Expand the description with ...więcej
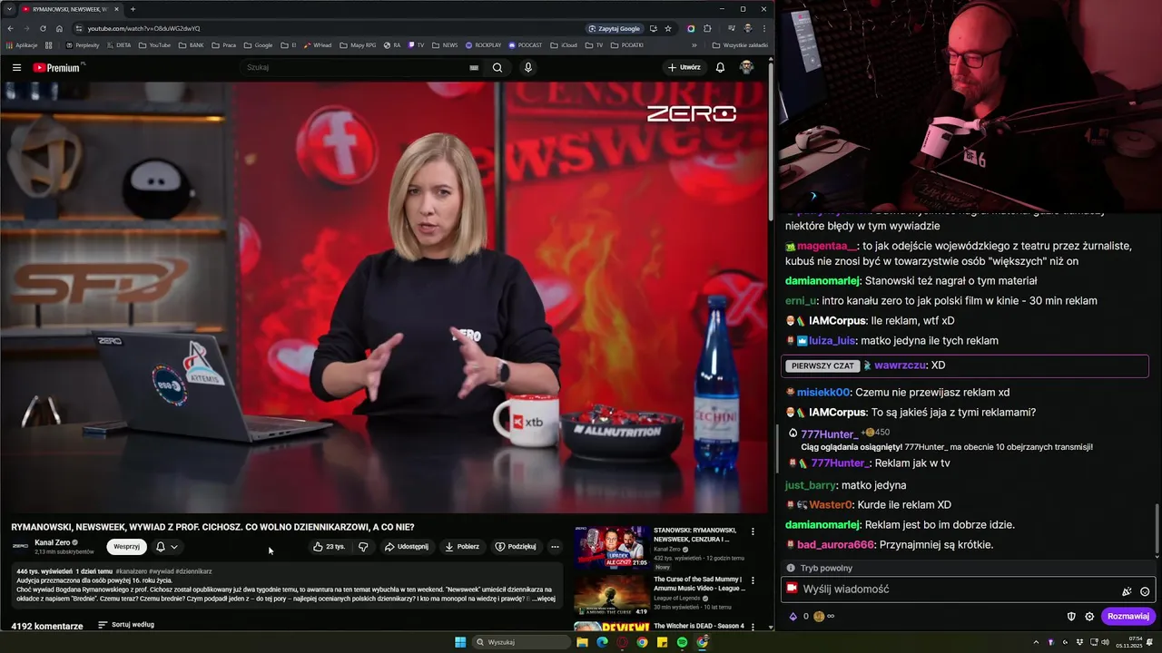 click(546, 599)
